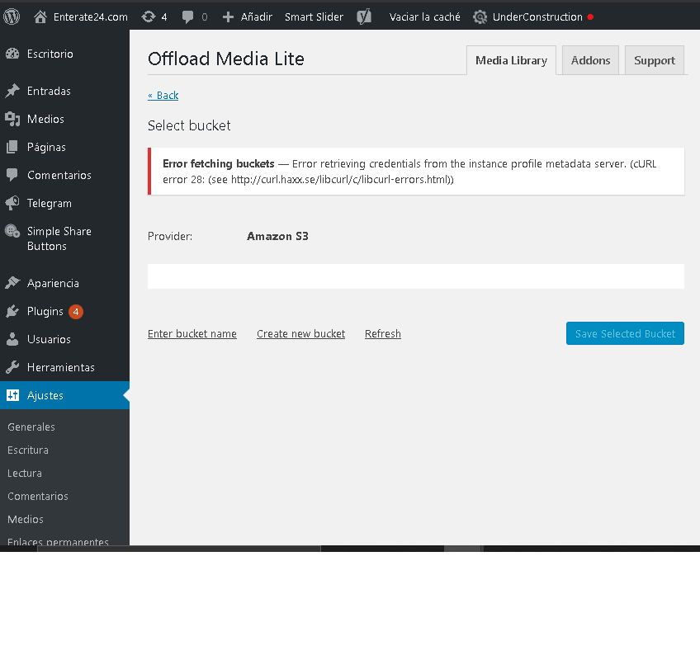Open the Yoast SEO icon in the admin bar
This screenshot has width=700, height=660.
[x=364, y=17]
